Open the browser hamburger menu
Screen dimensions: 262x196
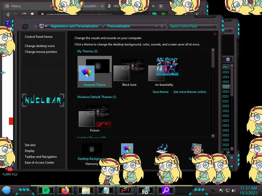[197, 14]
